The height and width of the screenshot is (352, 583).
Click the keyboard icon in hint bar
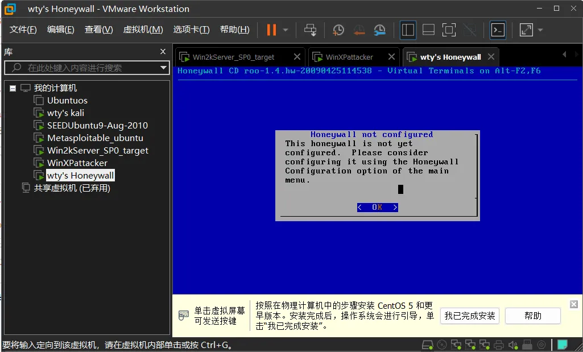point(183,315)
